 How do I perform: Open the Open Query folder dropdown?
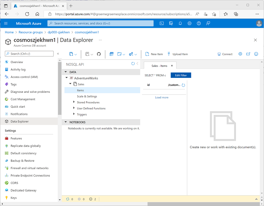(121, 54)
